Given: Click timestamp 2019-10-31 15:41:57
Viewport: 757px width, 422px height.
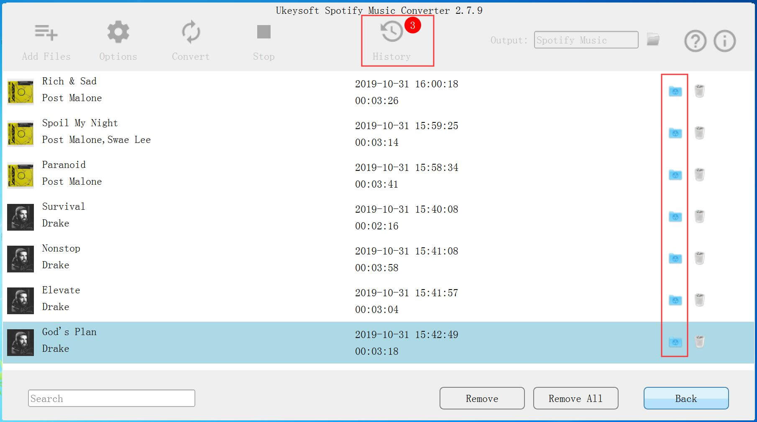Looking at the screenshot, I should (x=407, y=293).
